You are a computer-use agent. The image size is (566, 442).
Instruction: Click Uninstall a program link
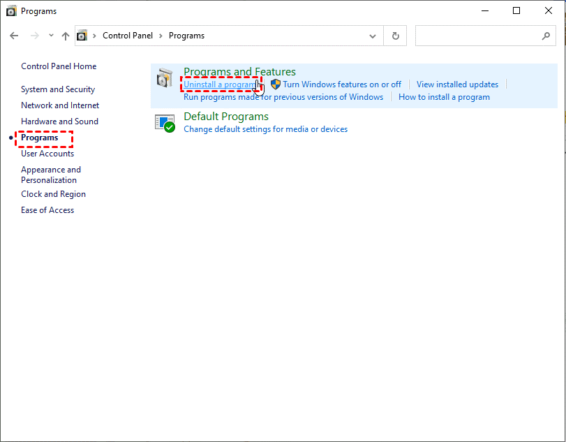pyautogui.click(x=220, y=84)
